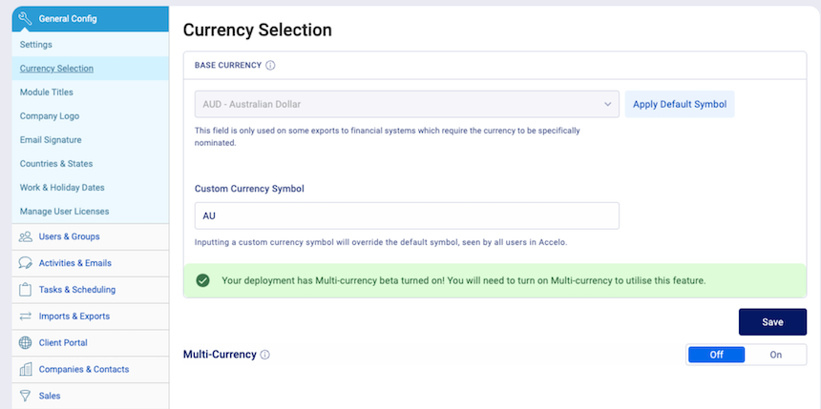This screenshot has width=821, height=409.
Task: Click the Companies & Contacts building icon
Action: 25,369
